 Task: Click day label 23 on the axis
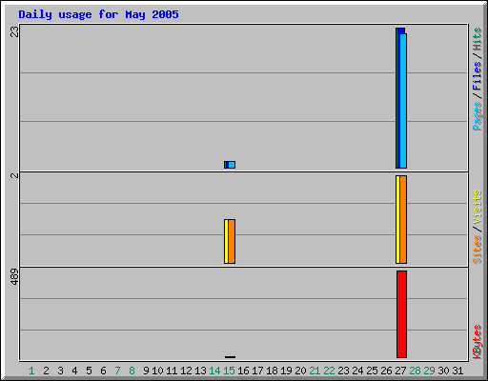[x=343, y=371]
